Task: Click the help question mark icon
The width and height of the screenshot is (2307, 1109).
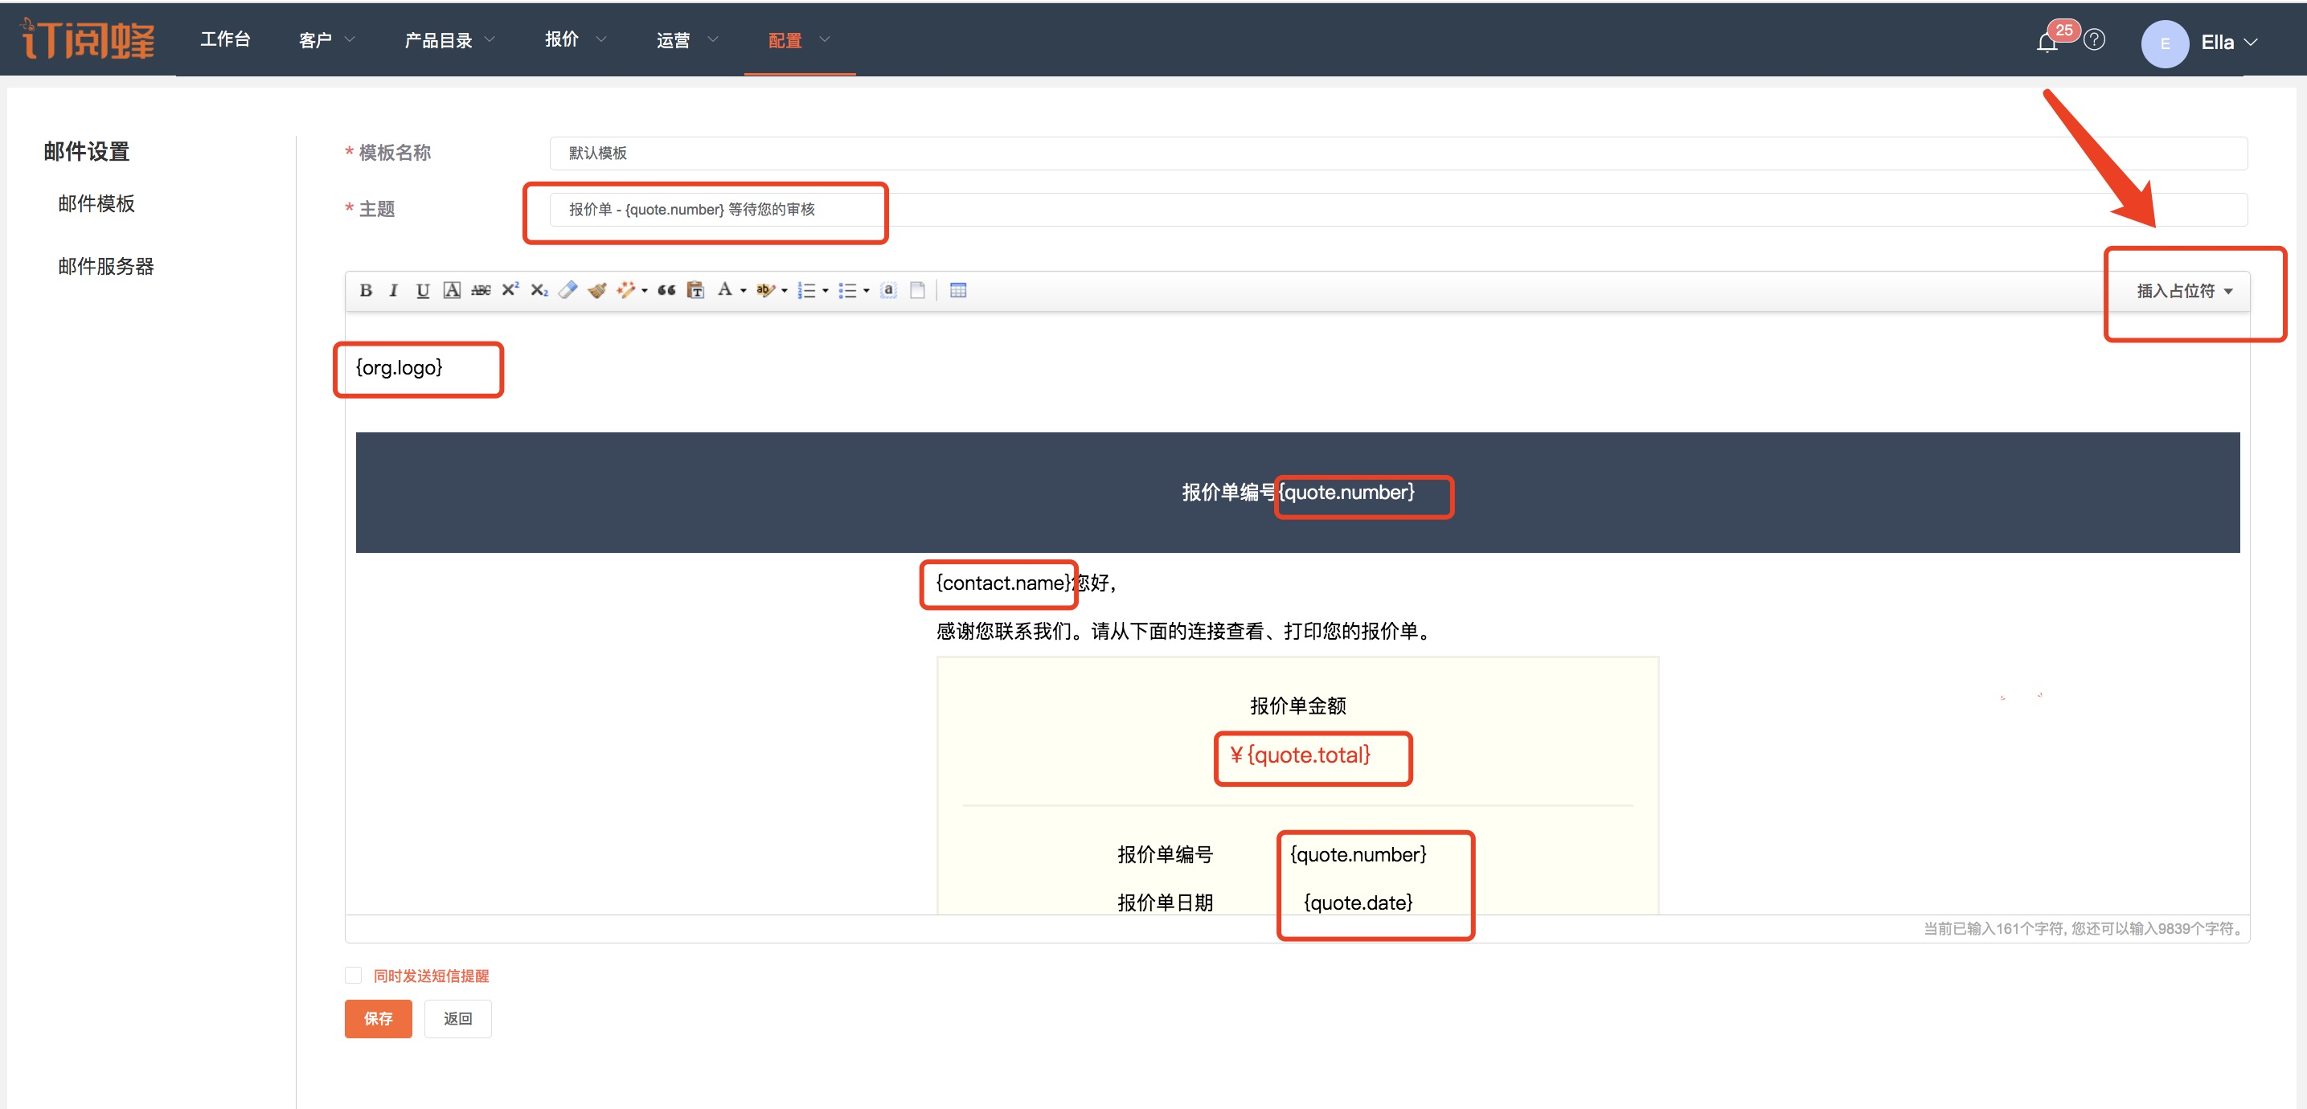Action: point(2094,40)
